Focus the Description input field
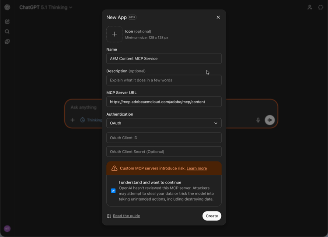The width and height of the screenshot is (328, 237). click(164, 80)
